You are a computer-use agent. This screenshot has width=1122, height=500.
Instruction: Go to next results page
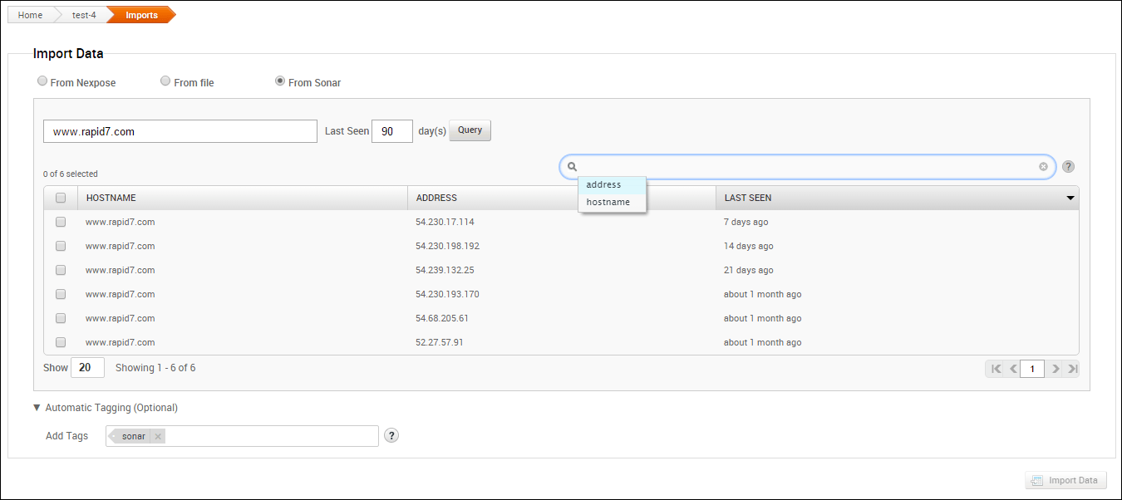[x=1056, y=369]
